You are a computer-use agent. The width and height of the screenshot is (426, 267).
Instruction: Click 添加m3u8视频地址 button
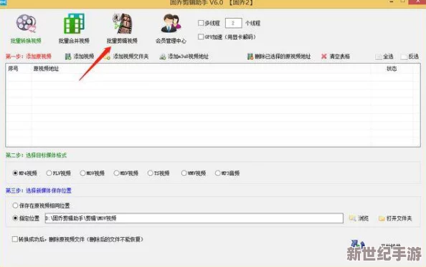(184, 57)
